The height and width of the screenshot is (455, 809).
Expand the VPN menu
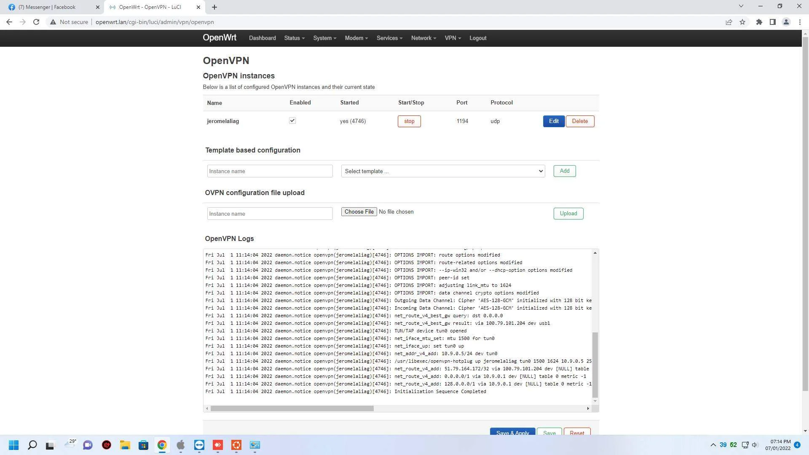tap(453, 38)
